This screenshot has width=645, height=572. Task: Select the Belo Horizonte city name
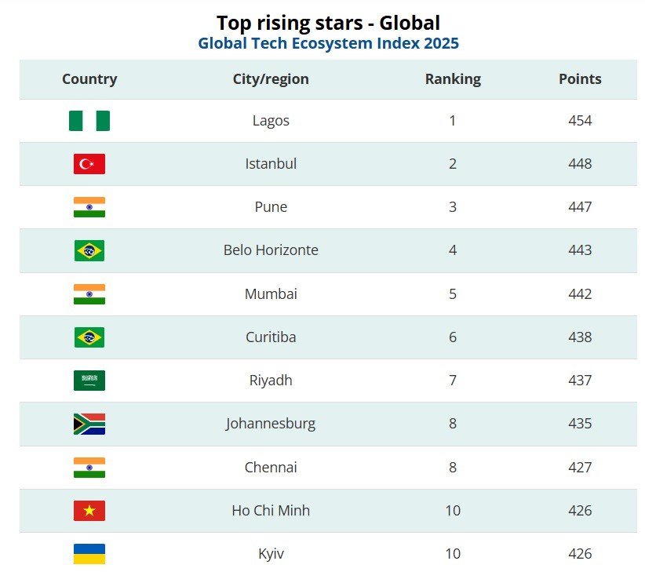[271, 250]
